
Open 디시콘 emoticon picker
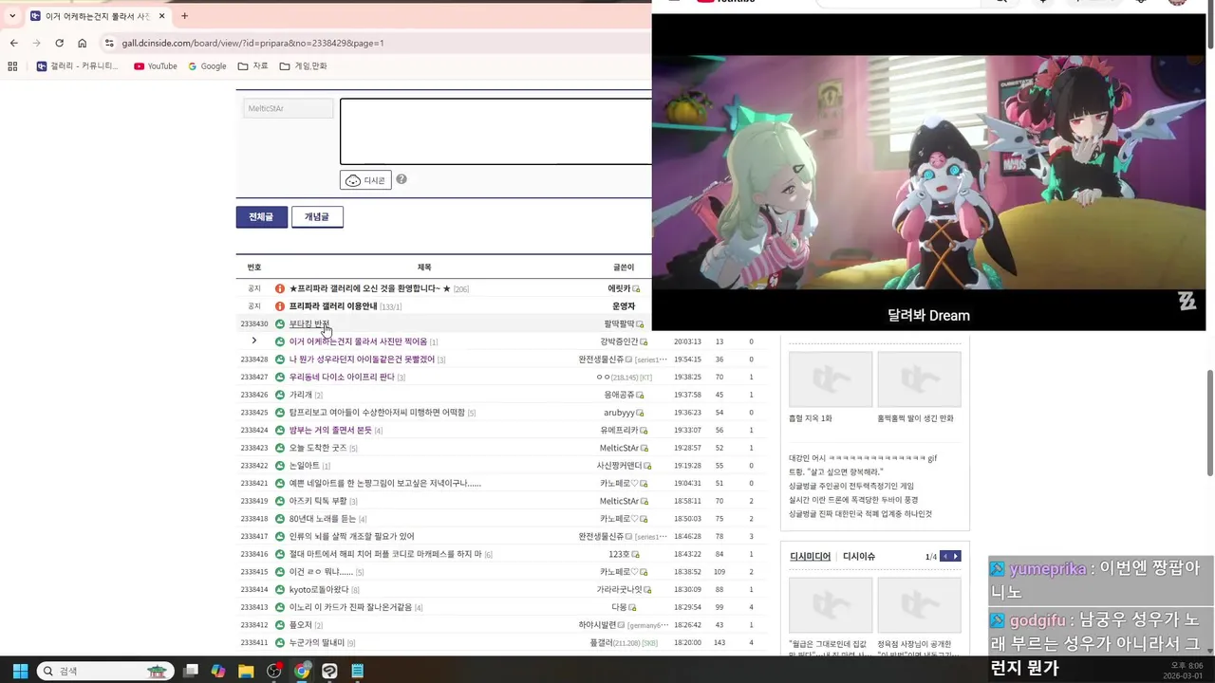pos(365,180)
